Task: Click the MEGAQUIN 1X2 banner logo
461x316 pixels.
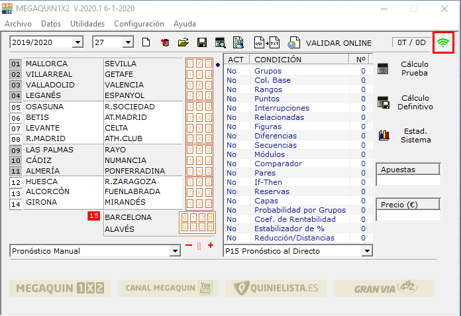Action: (60, 288)
